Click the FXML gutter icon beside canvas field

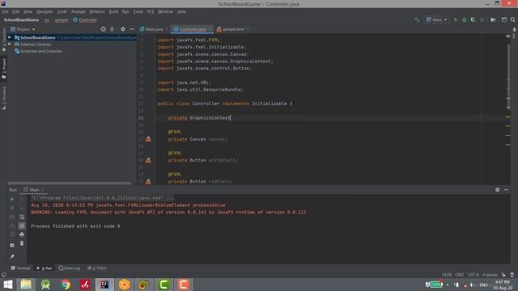point(148,139)
